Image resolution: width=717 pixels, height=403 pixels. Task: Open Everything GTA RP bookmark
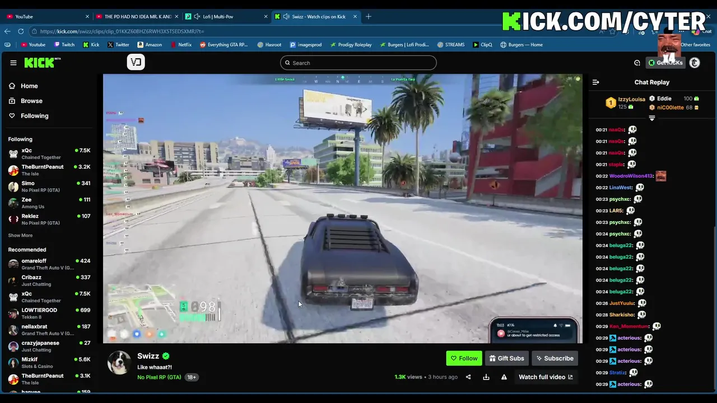click(224, 45)
